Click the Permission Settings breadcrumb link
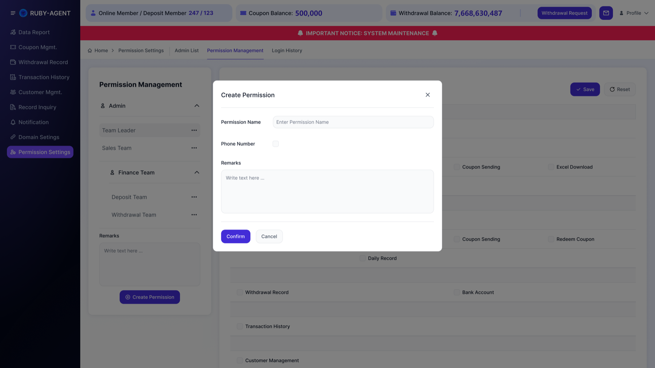 point(141,51)
